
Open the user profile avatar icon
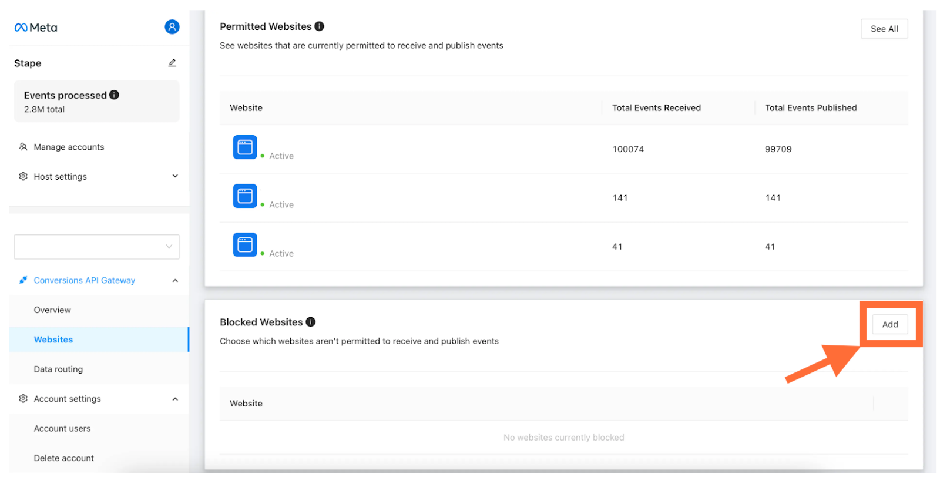(x=172, y=27)
